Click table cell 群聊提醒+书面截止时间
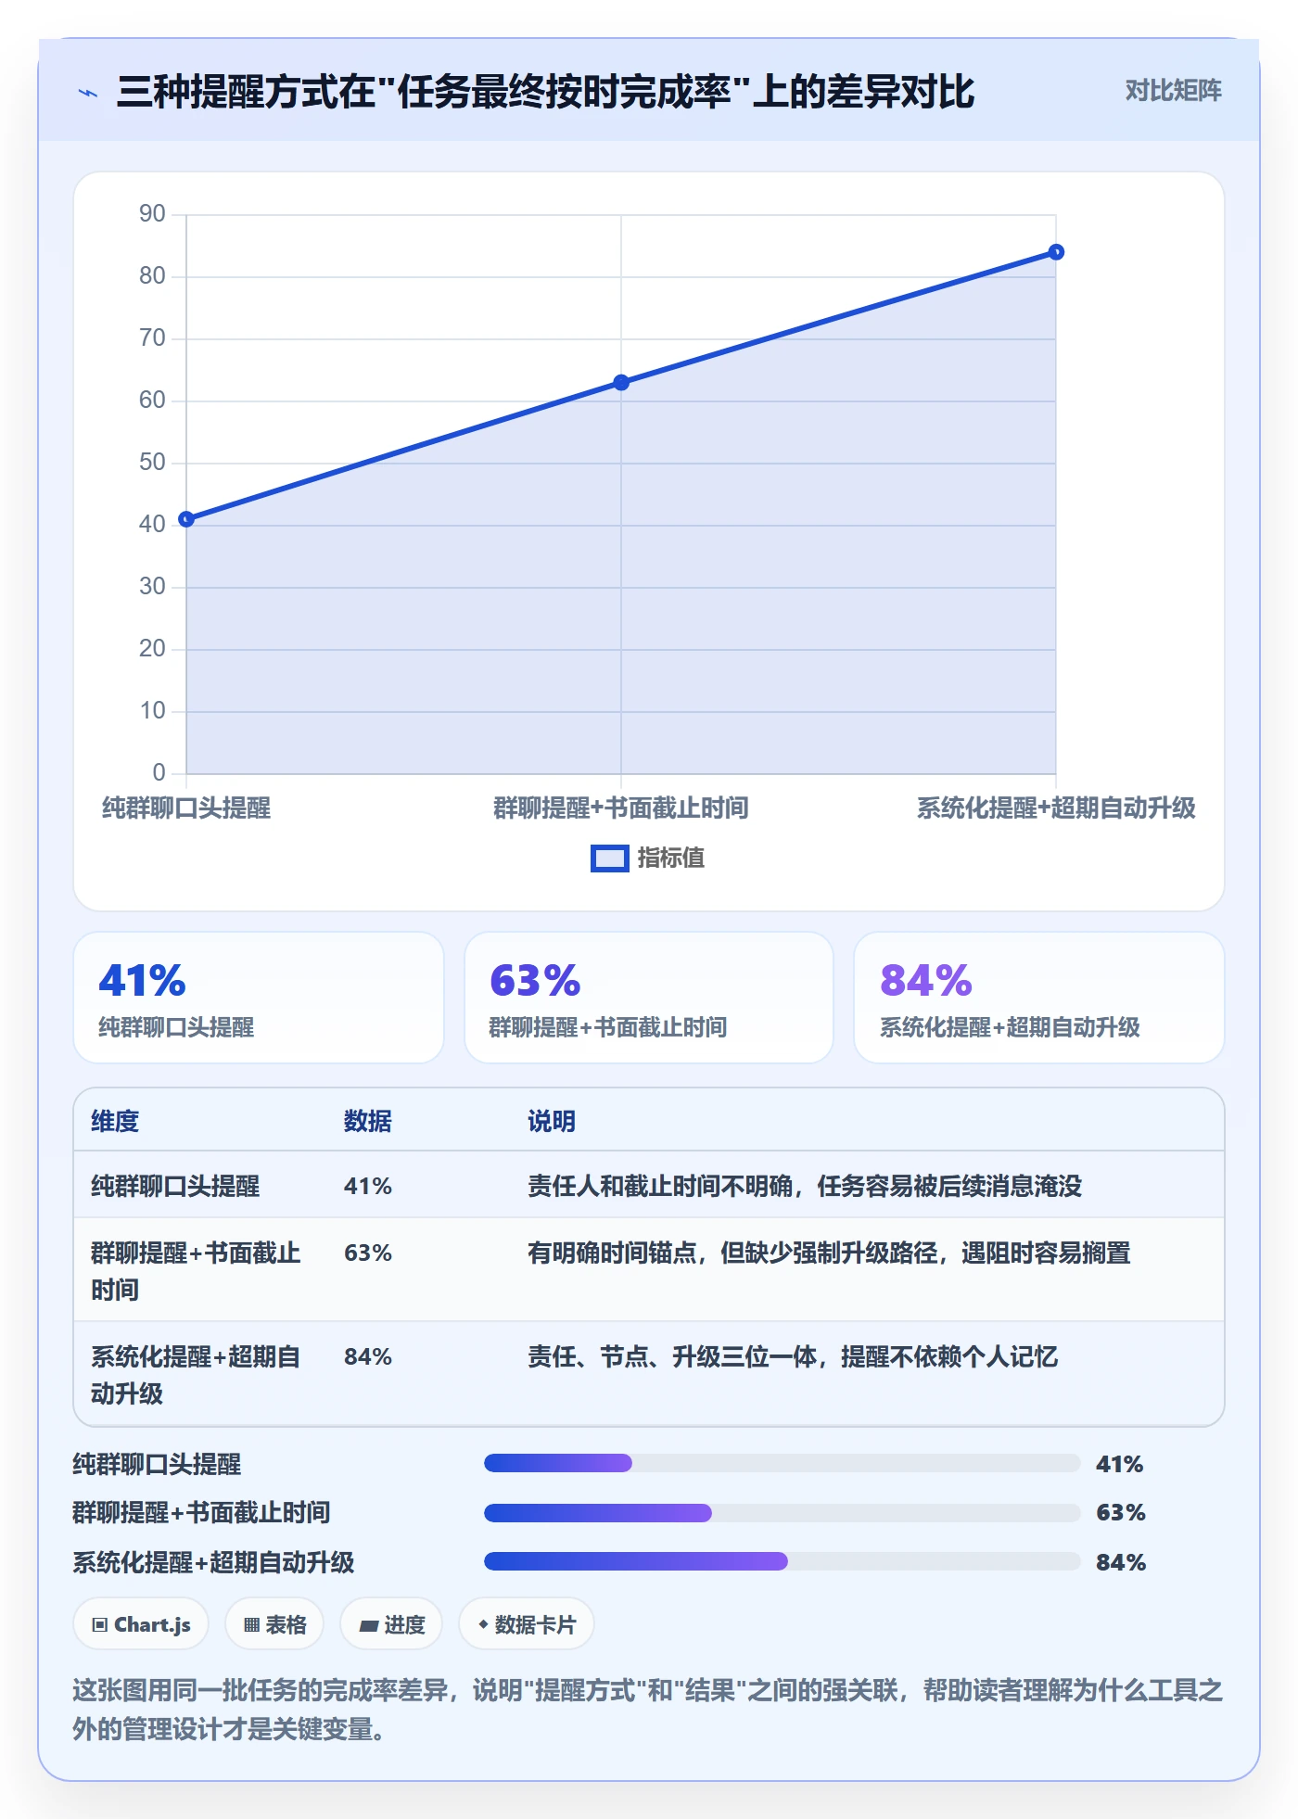Screen dimensions: 1298x1819 (196, 1271)
